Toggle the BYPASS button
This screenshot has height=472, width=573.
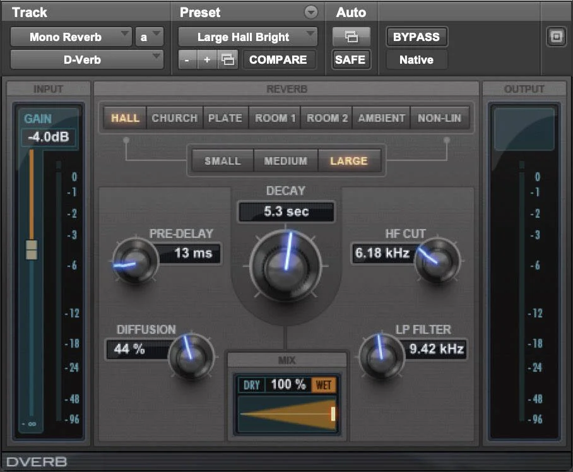(x=416, y=37)
